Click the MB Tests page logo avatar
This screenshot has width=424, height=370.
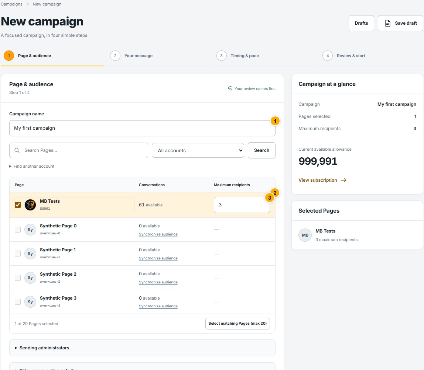click(30, 205)
